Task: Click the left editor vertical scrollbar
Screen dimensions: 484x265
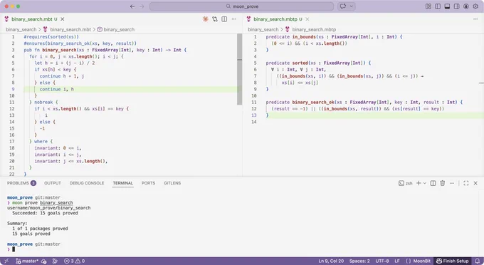Action: click(x=240, y=69)
